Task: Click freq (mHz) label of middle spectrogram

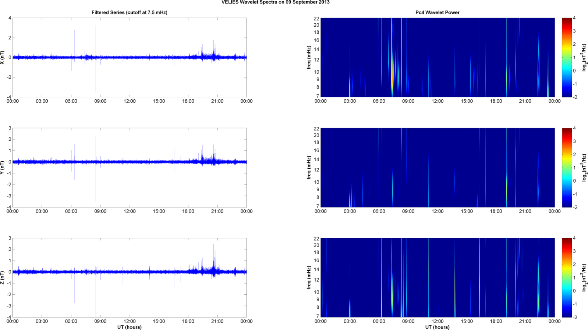Action: click(309, 168)
